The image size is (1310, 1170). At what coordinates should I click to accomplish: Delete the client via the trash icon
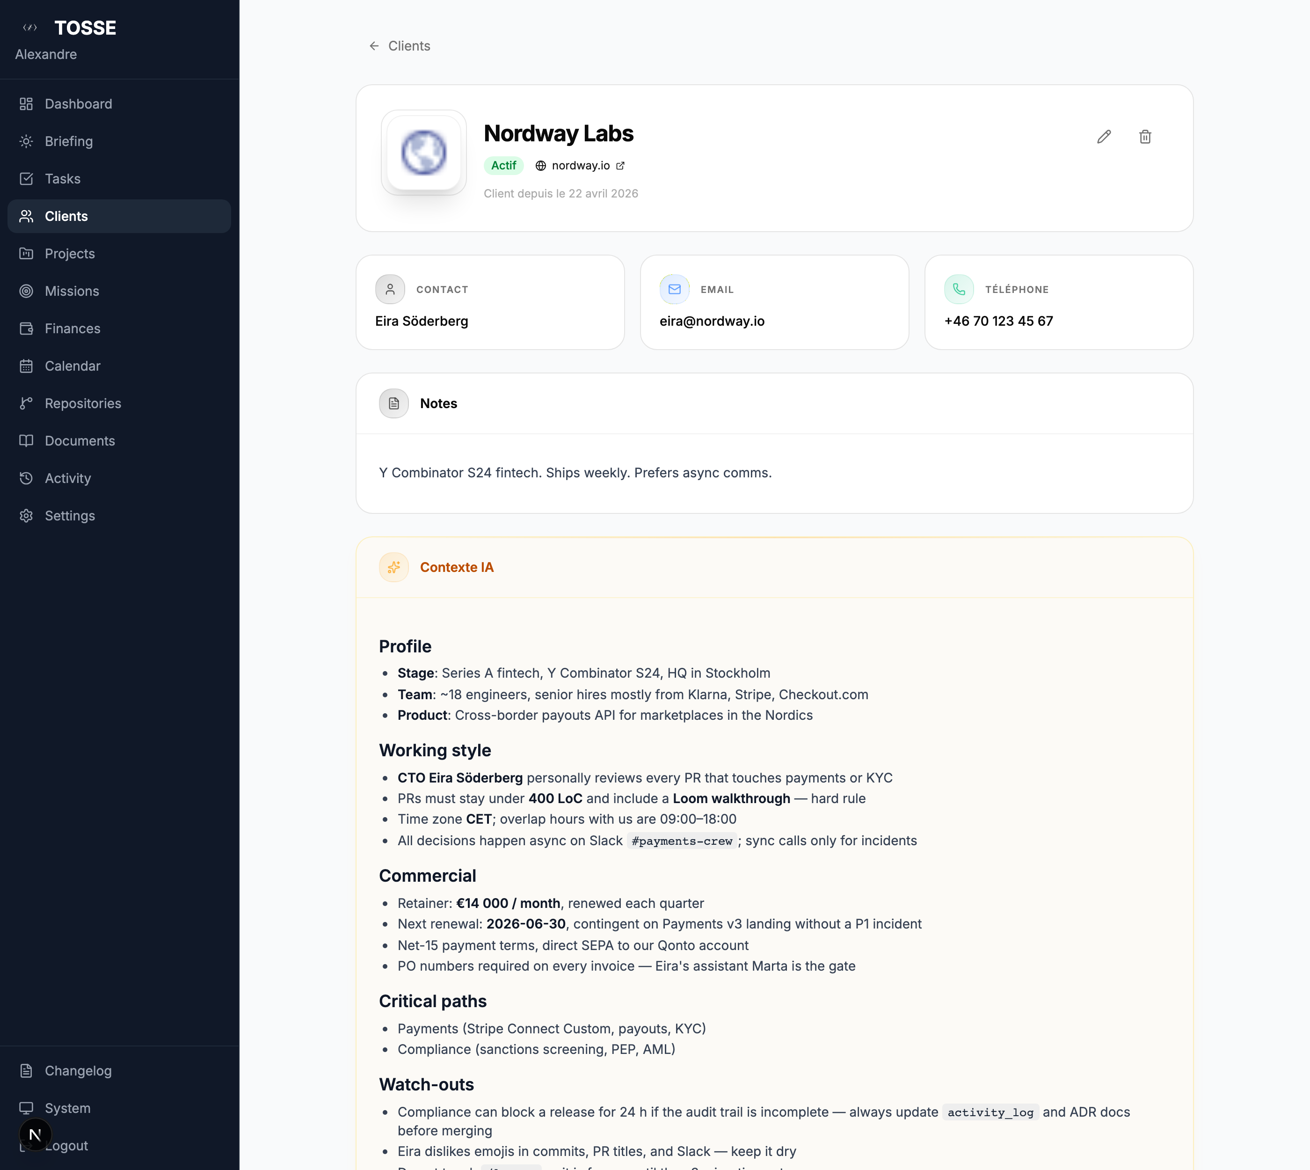tap(1145, 136)
